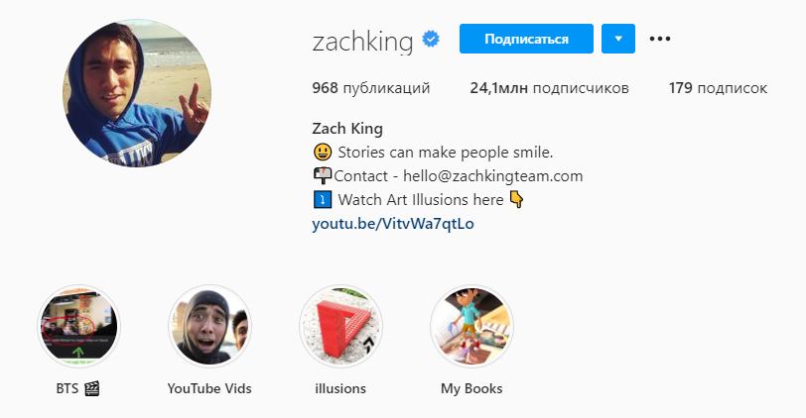Open the BTS story highlight
The width and height of the screenshot is (806, 418).
(78, 326)
